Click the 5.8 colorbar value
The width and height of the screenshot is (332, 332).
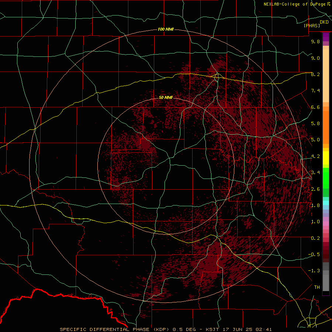(x=315, y=124)
